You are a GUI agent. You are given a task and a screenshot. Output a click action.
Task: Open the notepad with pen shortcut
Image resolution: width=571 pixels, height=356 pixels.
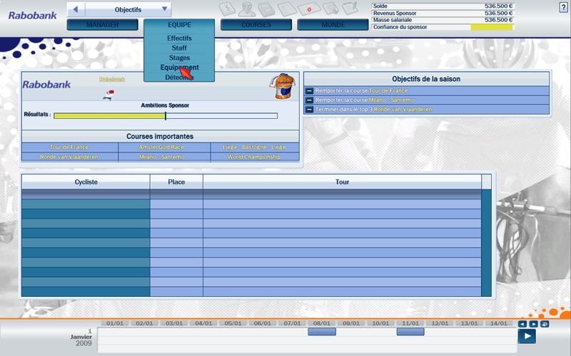(x=350, y=9)
